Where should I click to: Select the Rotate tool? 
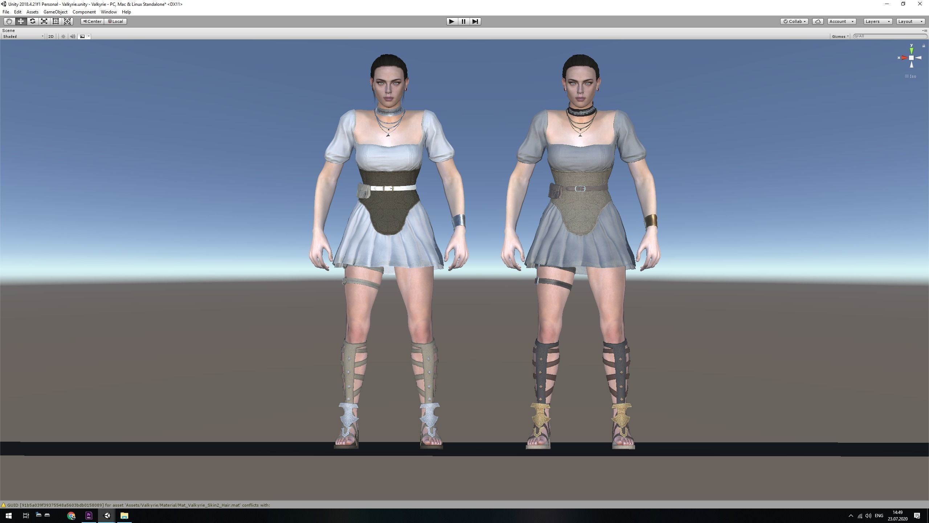pos(32,21)
